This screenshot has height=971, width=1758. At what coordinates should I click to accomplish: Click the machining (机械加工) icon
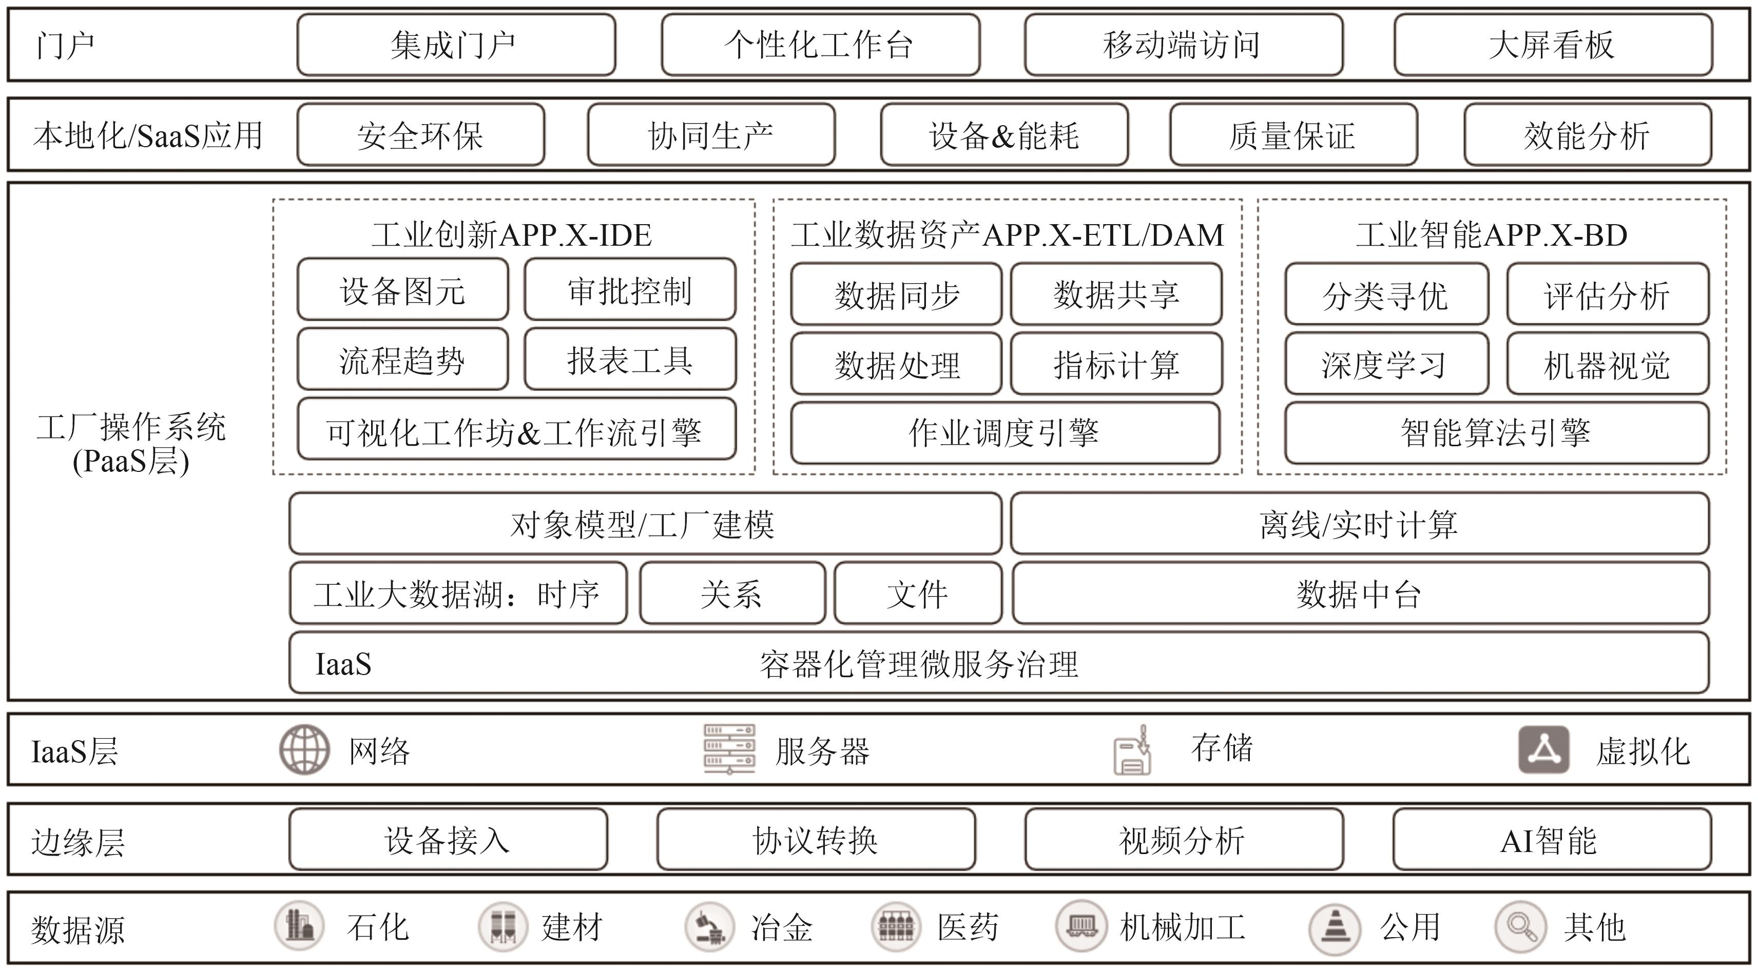tap(1081, 927)
